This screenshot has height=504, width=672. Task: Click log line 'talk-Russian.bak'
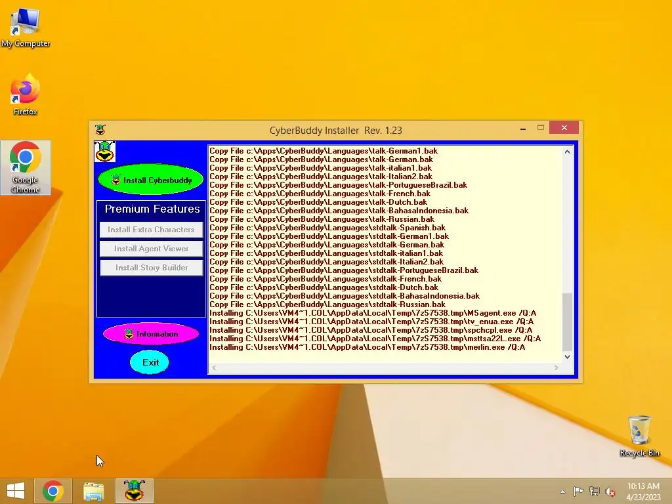322,219
